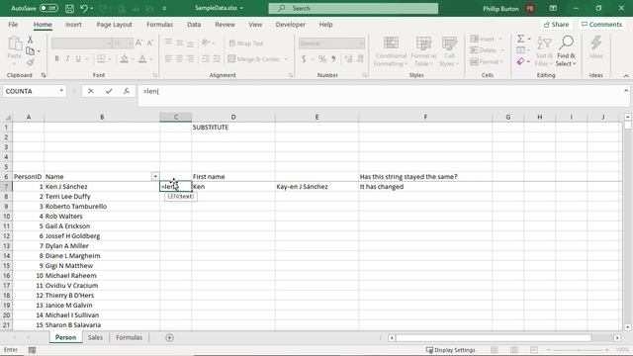Open Conditional Formatting menu
The width and height of the screenshot is (633, 356).
pos(391,51)
